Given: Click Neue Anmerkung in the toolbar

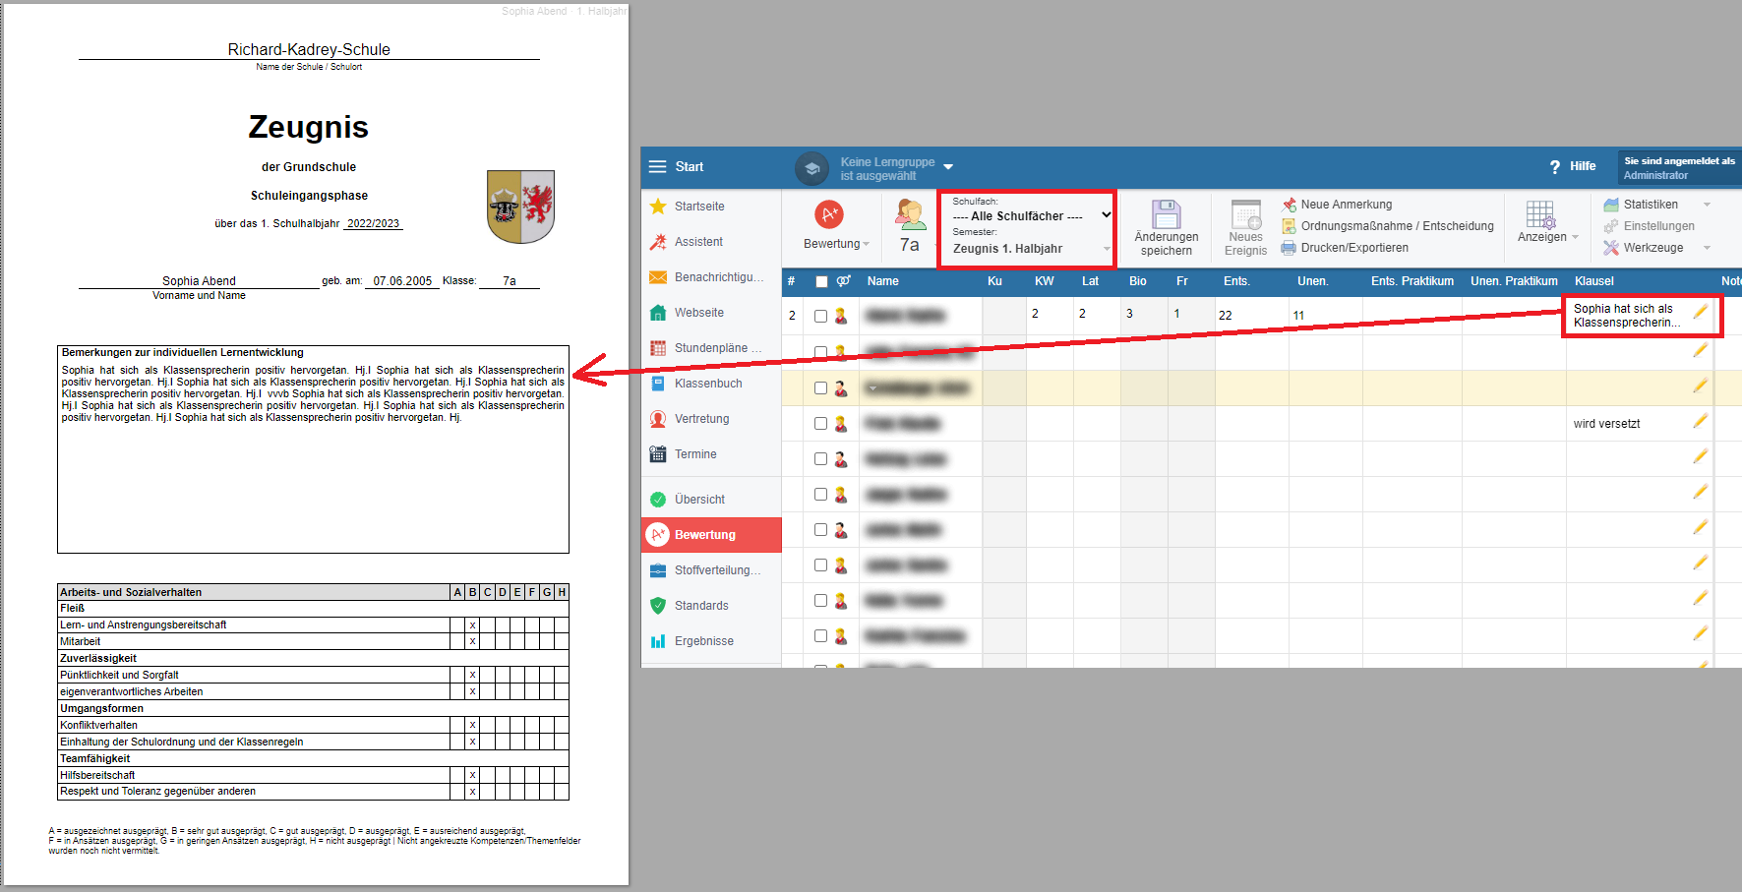Looking at the screenshot, I should (1346, 205).
